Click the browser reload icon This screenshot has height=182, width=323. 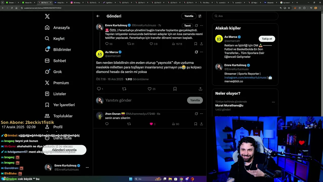[x=12, y=8]
